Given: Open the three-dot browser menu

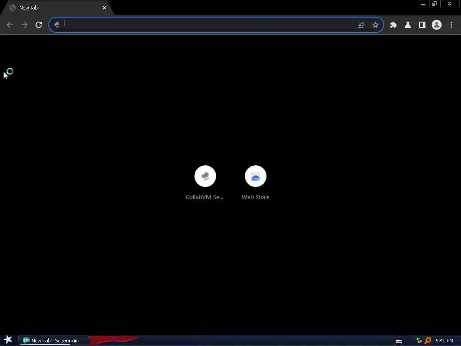Looking at the screenshot, I should [x=451, y=25].
